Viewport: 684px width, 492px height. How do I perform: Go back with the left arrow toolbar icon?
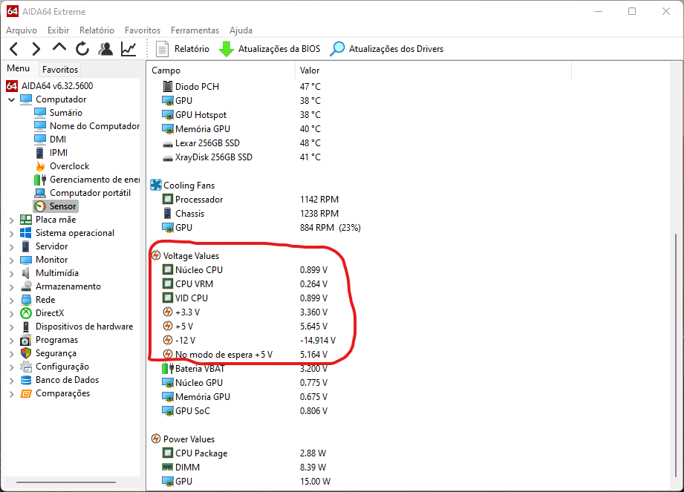[x=13, y=49]
